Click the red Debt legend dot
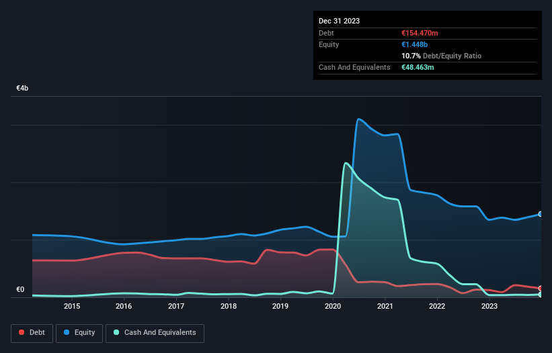This screenshot has width=552, height=353. pos(22,332)
